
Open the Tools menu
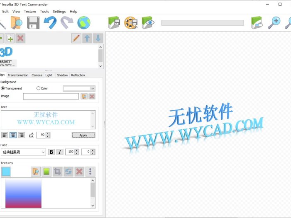[44, 12]
